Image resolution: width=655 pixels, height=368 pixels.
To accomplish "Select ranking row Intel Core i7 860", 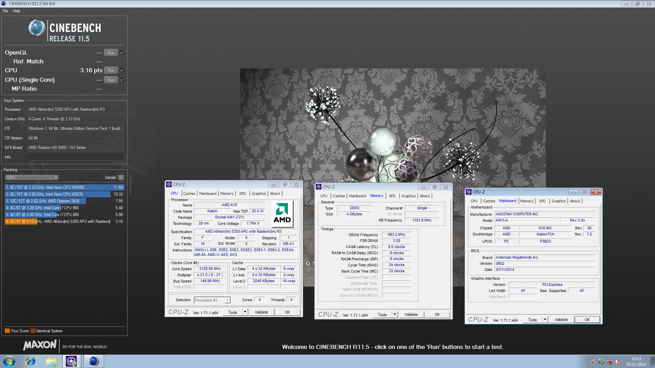I will coord(64,215).
